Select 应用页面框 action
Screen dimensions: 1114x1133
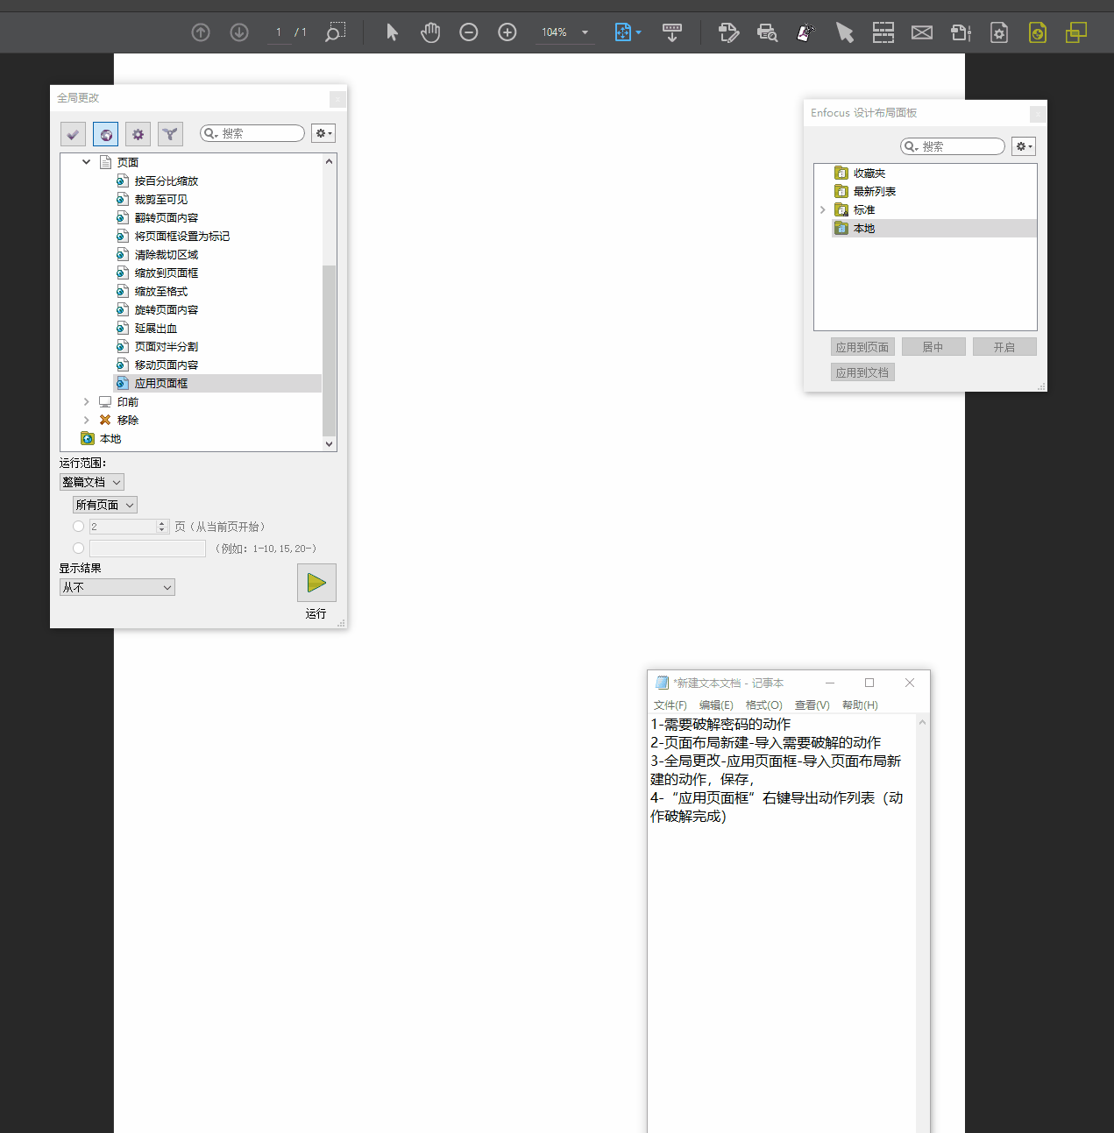coord(161,383)
